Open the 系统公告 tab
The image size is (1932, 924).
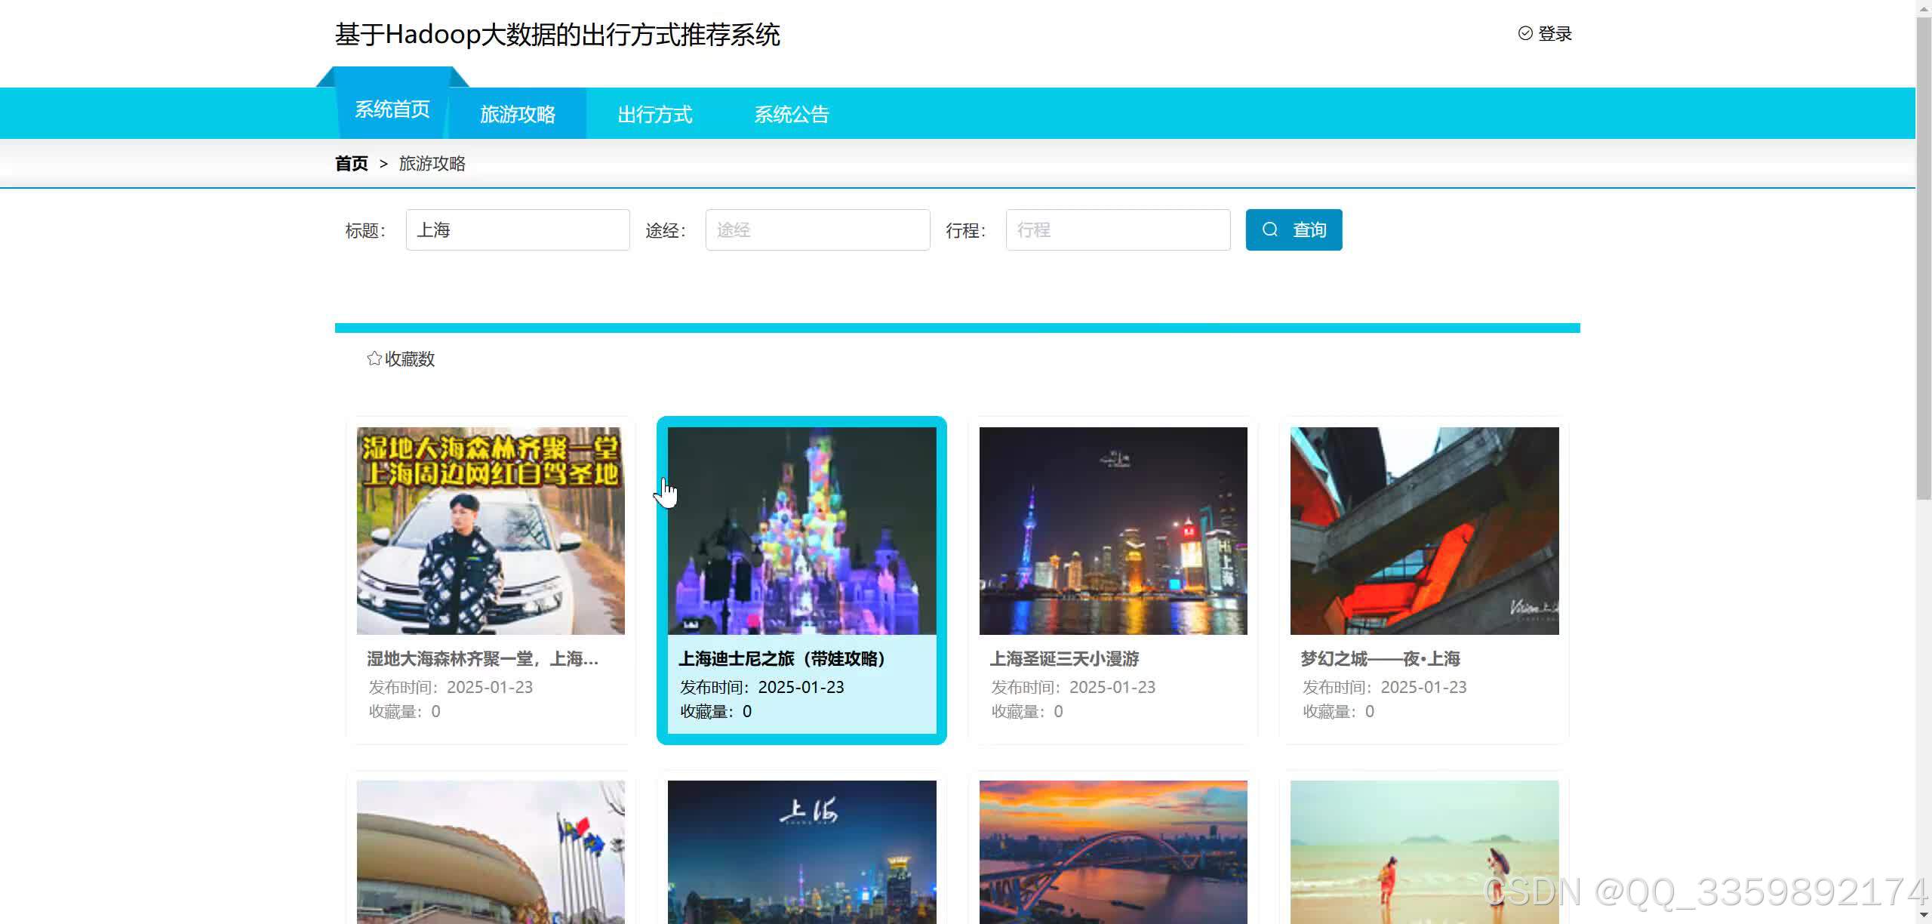click(792, 114)
